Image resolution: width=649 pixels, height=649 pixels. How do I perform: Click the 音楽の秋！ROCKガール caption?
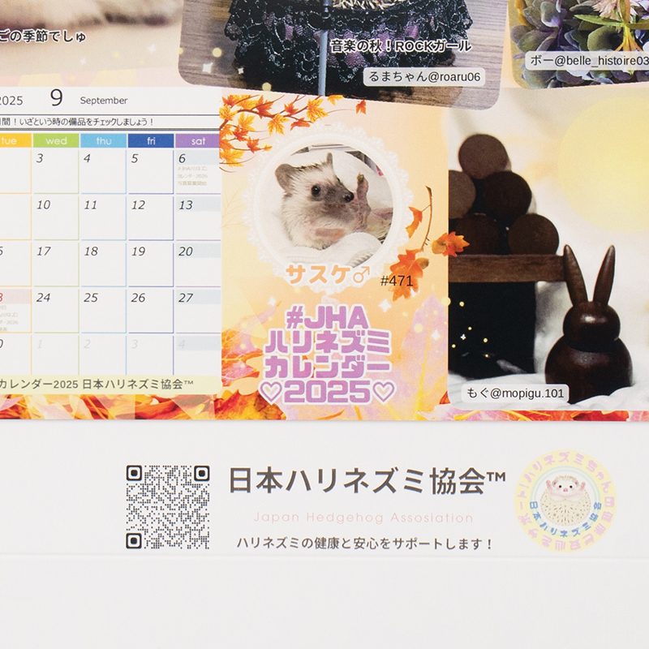401,46
